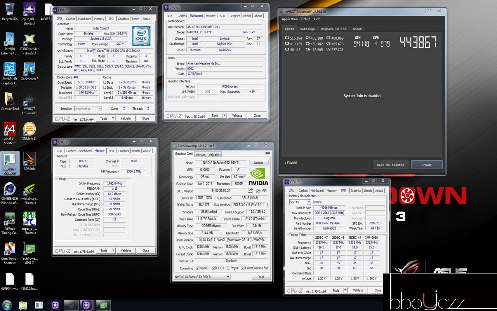Viewport: 497px width, 311px height.
Task: Switch to Settings tab in Aquamark3
Action: (307, 29)
